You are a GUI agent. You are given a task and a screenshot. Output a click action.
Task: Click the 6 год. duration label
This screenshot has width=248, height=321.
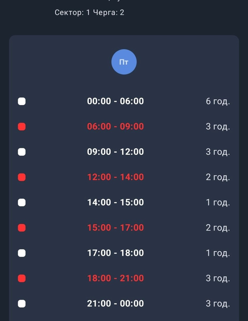(218, 101)
